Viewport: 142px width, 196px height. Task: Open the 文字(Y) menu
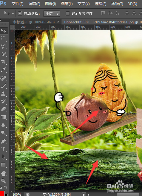pos(84,4)
